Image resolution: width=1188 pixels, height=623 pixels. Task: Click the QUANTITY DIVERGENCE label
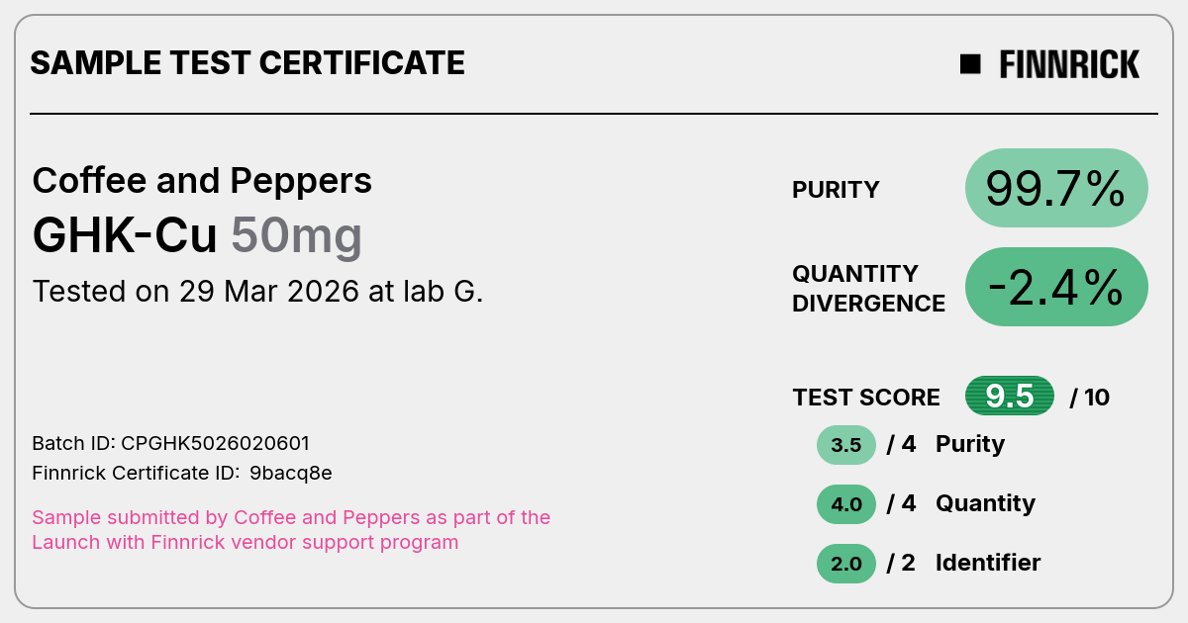[x=869, y=288]
